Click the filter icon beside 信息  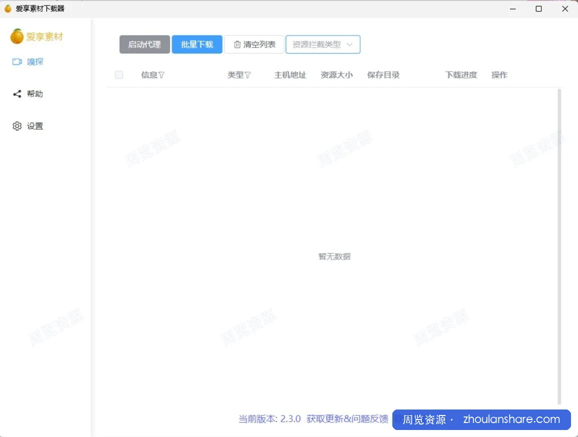(161, 75)
